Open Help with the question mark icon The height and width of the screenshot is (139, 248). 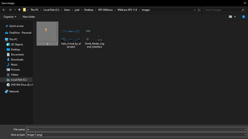[244, 17]
